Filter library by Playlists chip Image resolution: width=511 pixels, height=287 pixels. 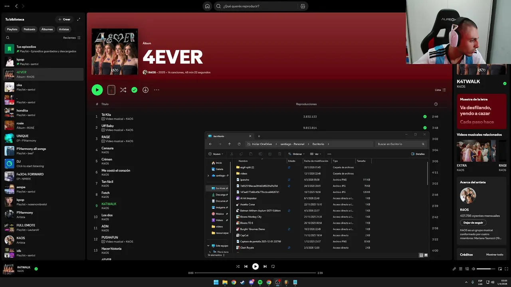(12, 29)
